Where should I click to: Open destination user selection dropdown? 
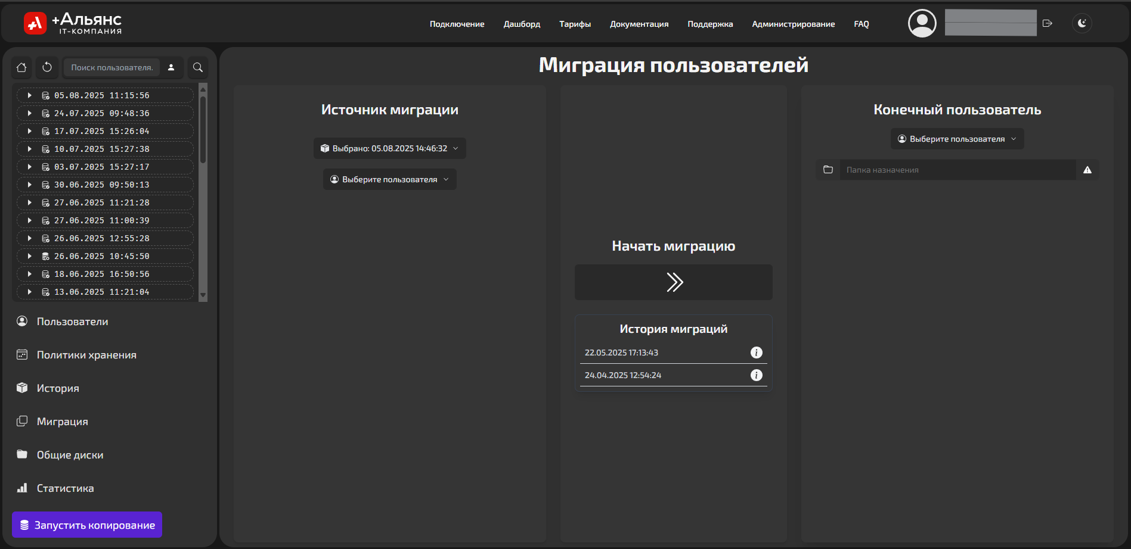(957, 139)
